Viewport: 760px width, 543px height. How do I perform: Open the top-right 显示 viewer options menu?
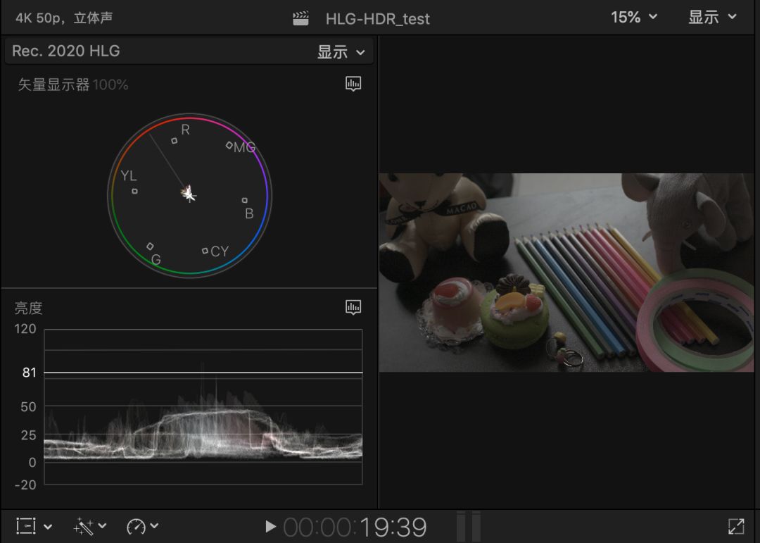click(711, 18)
